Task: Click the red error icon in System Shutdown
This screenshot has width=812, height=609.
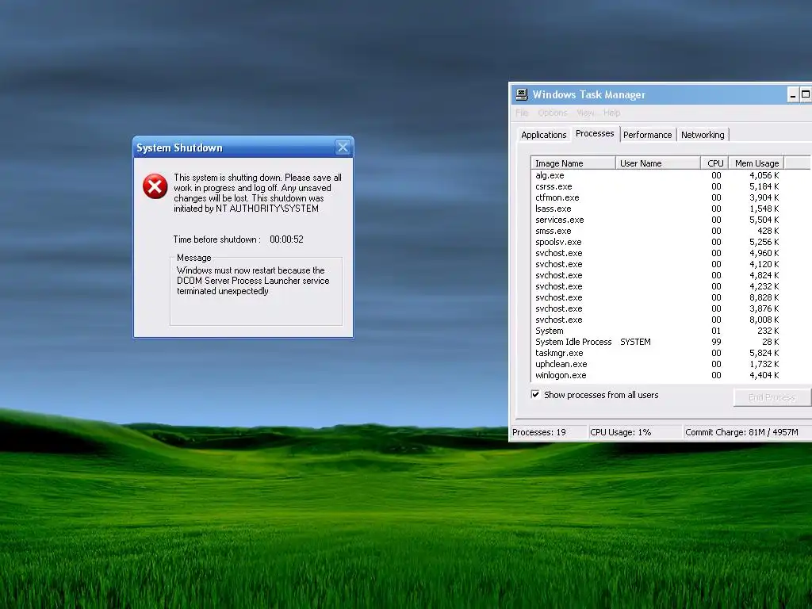Action: coord(155,186)
